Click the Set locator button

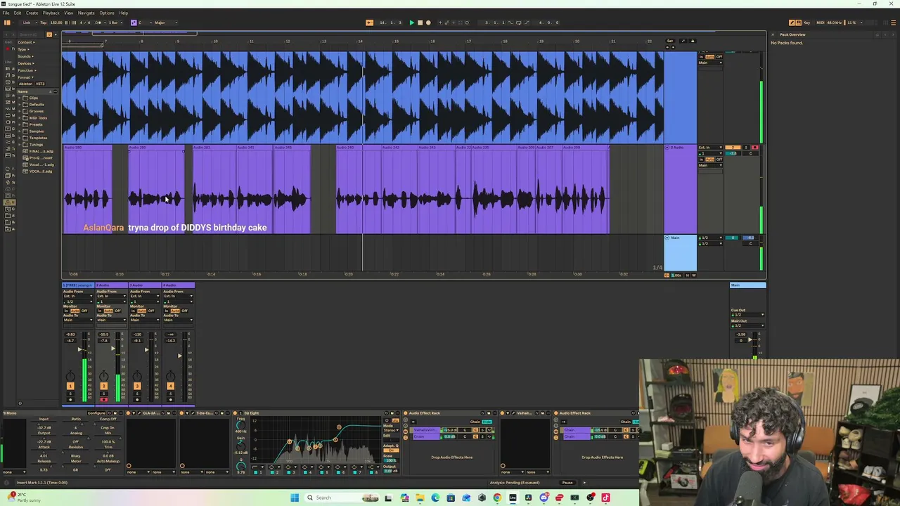coord(670,41)
